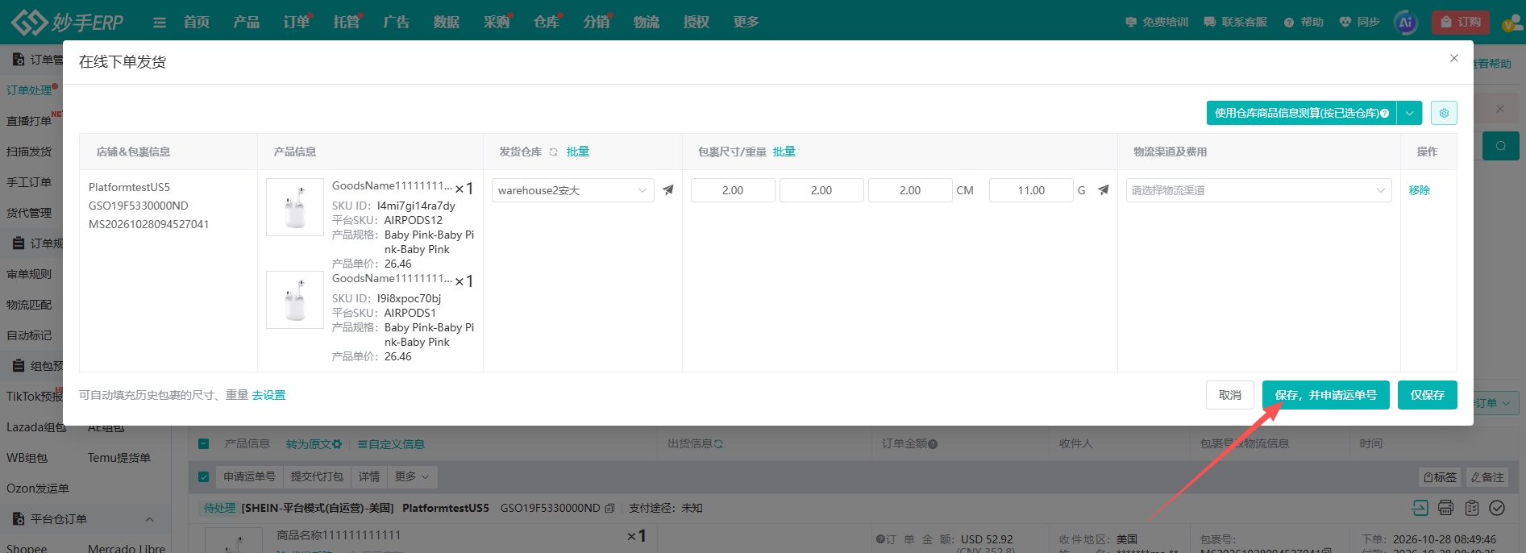Click the 批量 link next to 发货仓库
This screenshot has height=553, width=1526.
tap(577, 152)
